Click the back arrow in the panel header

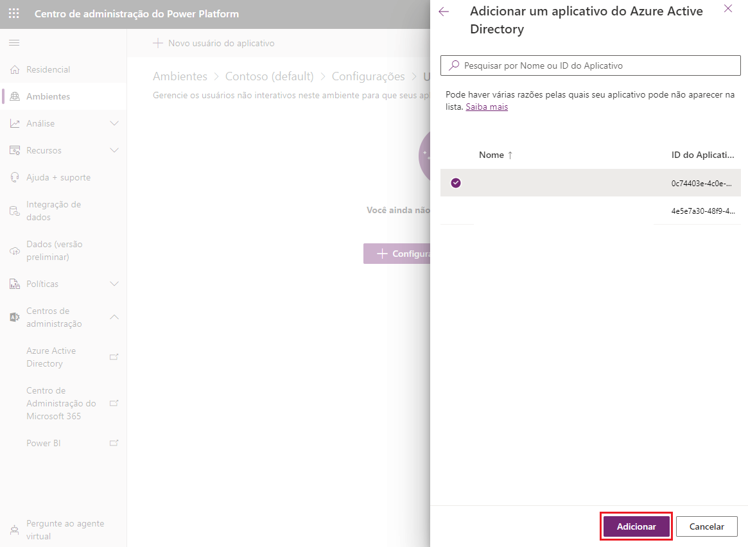(444, 12)
